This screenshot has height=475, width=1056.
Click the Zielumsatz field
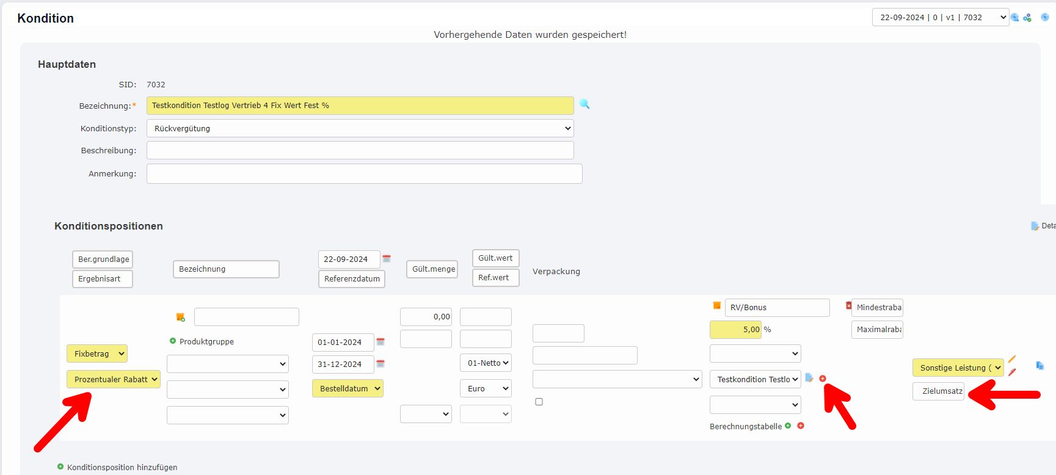(x=939, y=391)
